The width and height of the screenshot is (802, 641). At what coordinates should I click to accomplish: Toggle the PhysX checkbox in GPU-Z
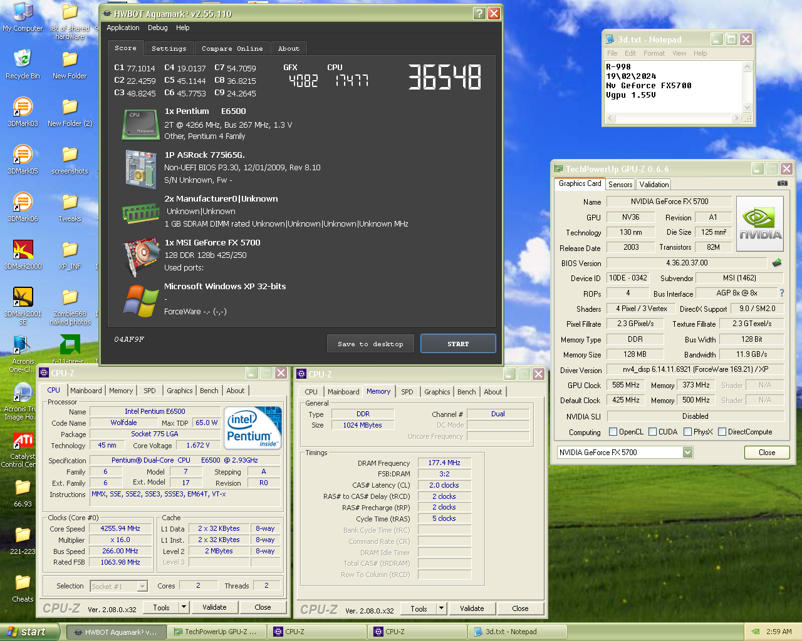[688, 432]
